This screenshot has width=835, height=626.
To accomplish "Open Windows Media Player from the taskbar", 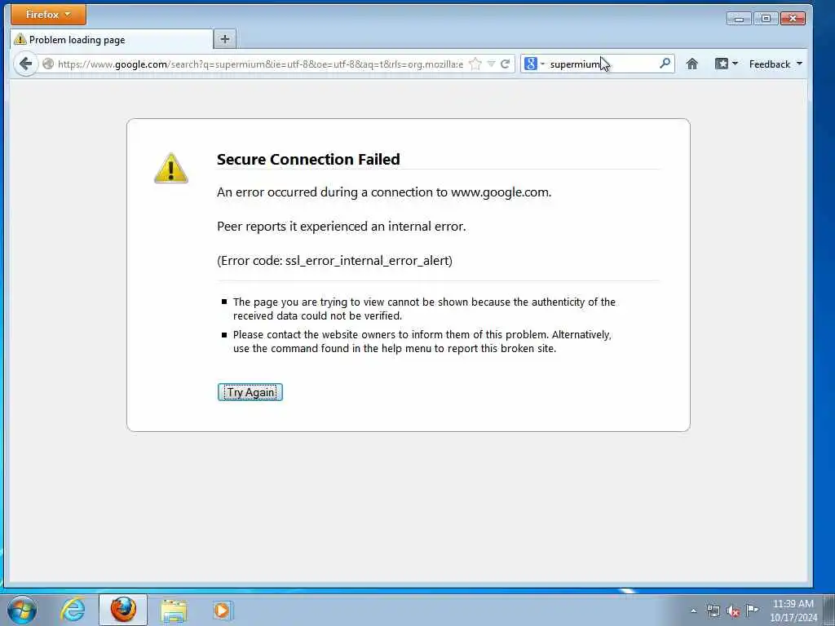I will (222, 610).
